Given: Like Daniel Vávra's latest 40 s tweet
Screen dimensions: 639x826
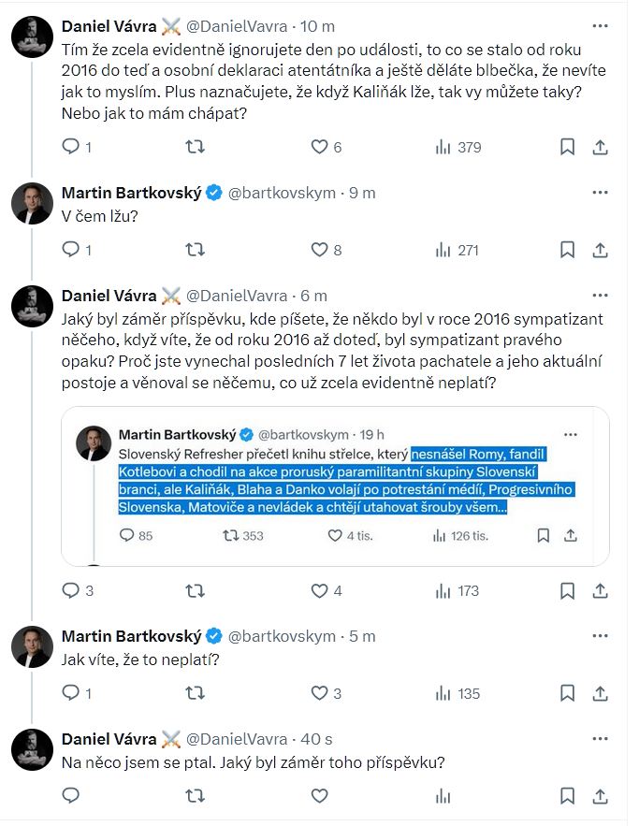Looking at the screenshot, I should [320, 796].
